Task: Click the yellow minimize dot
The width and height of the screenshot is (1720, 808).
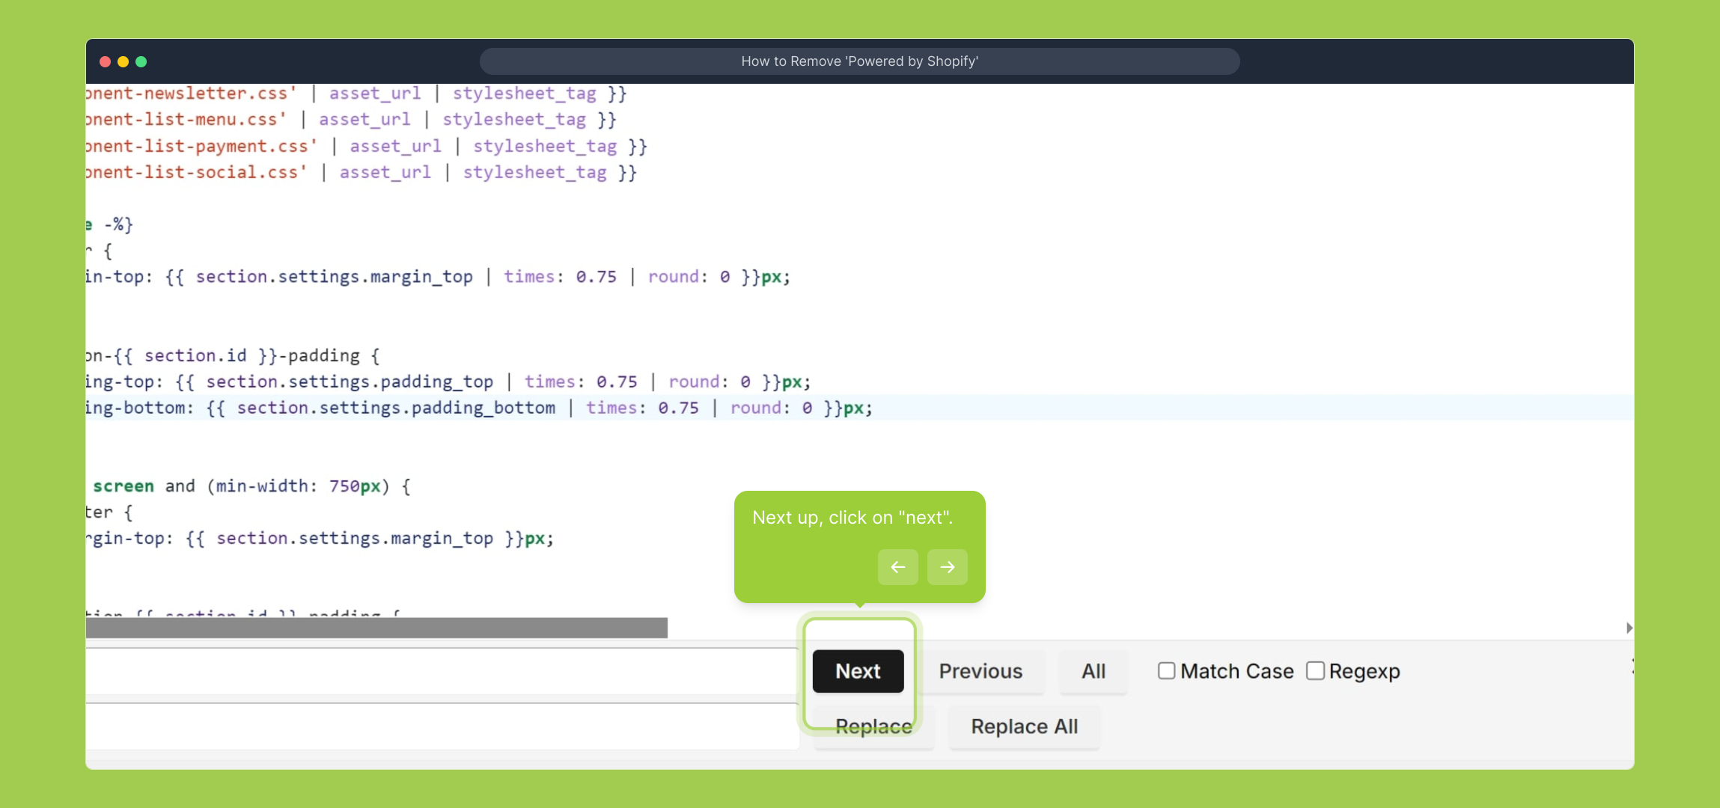Action: (123, 61)
